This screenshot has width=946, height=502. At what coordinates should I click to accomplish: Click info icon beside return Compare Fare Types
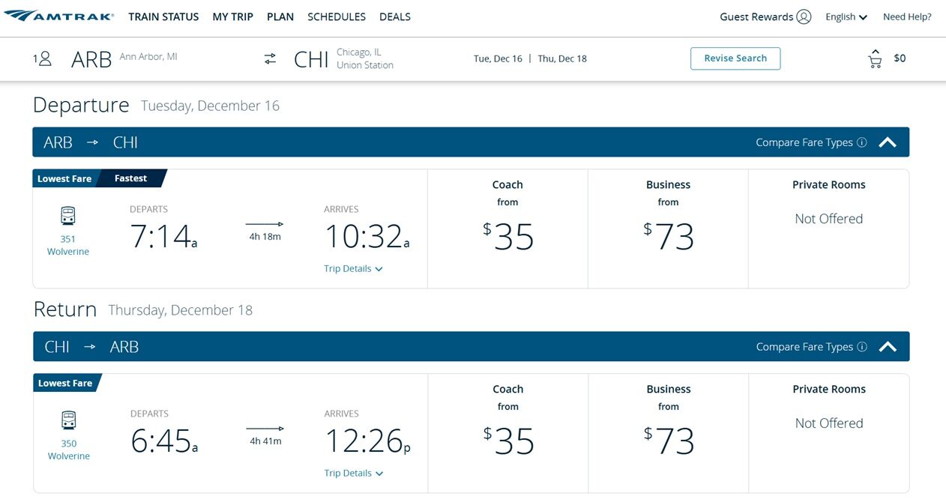tap(862, 347)
